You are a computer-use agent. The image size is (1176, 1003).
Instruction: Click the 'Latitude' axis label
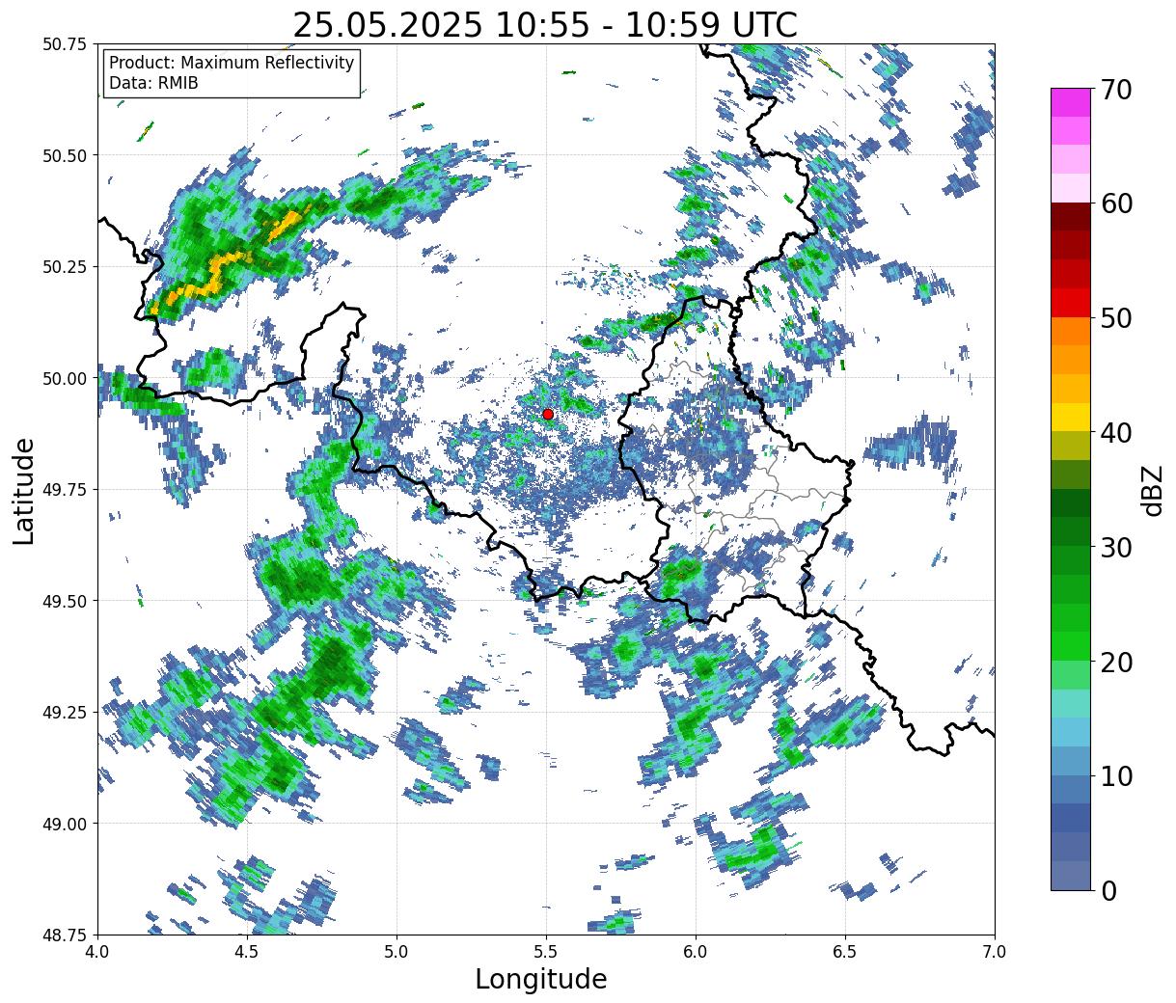point(24,490)
